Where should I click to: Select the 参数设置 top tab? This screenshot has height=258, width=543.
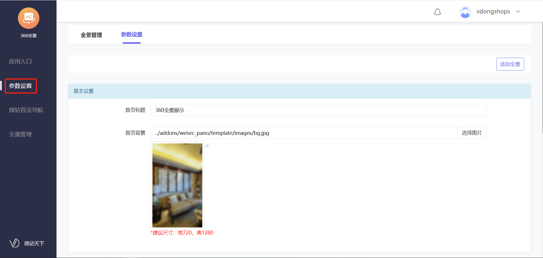pyautogui.click(x=132, y=35)
